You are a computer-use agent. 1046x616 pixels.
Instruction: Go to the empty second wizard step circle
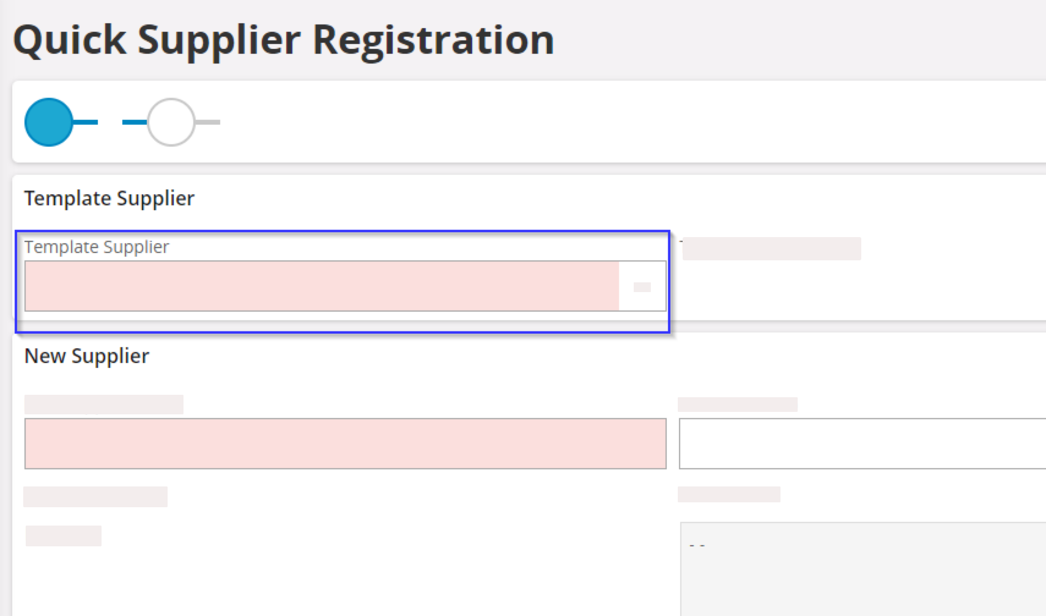pyautogui.click(x=171, y=122)
